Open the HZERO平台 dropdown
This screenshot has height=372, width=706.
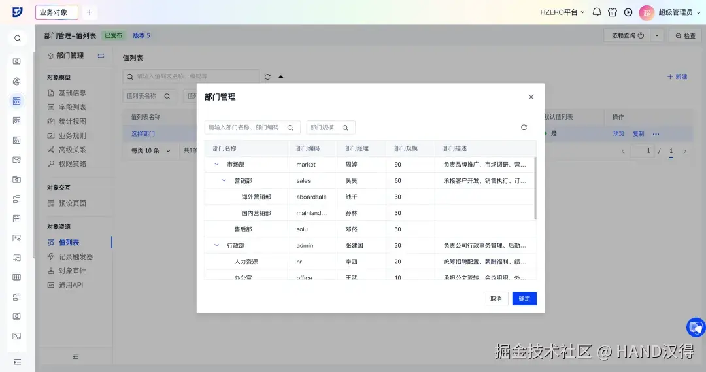pyautogui.click(x=562, y=12)
